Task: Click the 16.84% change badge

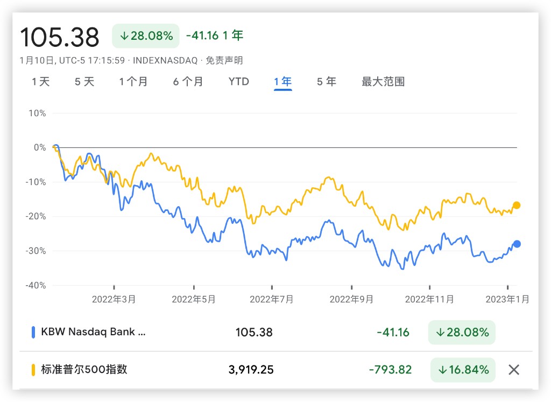Action: (x=462, y=370)
